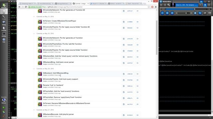Open Help mode in Qt Creator sidebar

click(x=4, y=40)
